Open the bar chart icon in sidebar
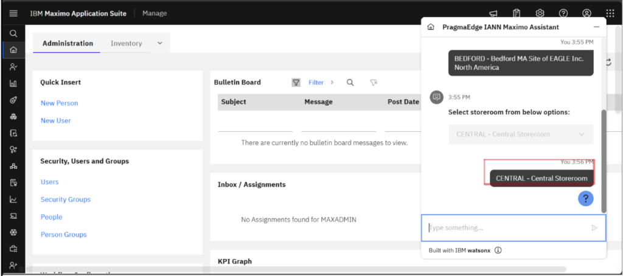This screenshot has width=623, height=276. pos(13,83)
